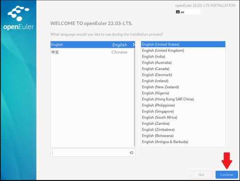Clear the language search field icon
Screen dimensions: 240x181
coord(131,152)
